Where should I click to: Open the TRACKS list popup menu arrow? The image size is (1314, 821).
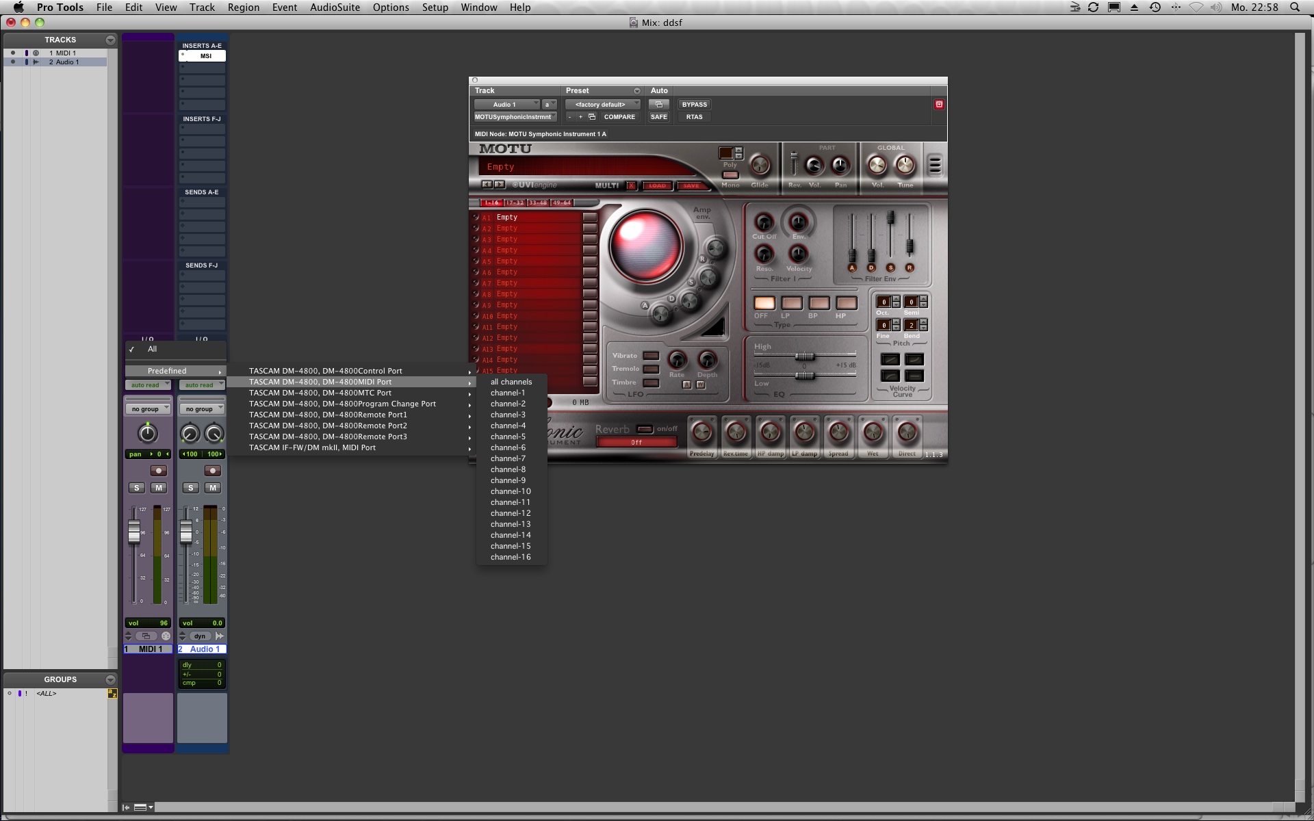110,40
